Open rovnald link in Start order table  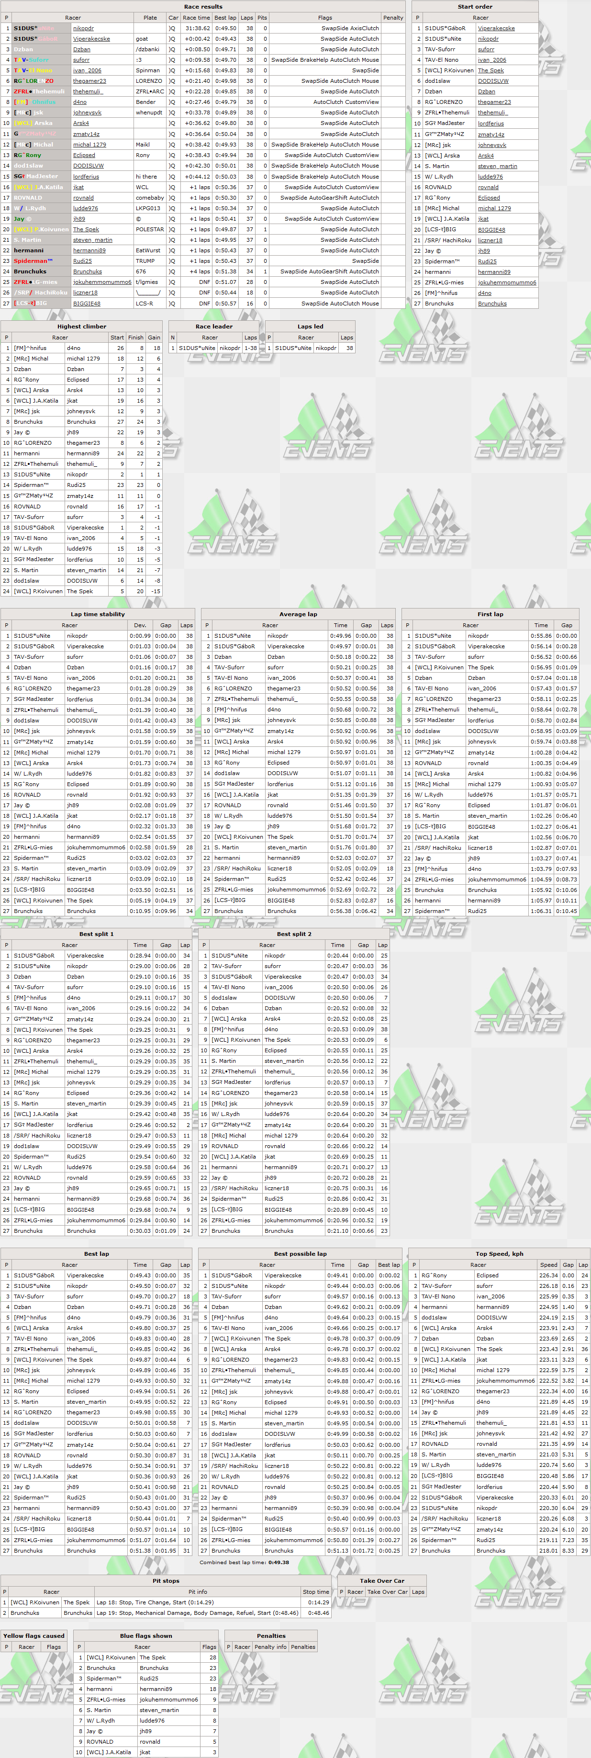(488, 187)
